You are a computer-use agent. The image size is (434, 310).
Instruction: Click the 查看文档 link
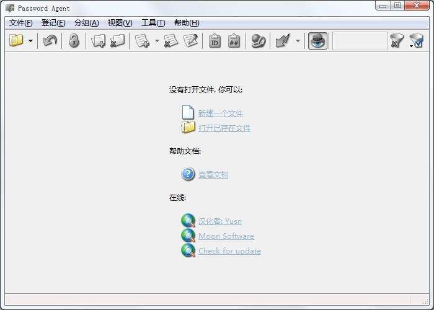[213, 175]
